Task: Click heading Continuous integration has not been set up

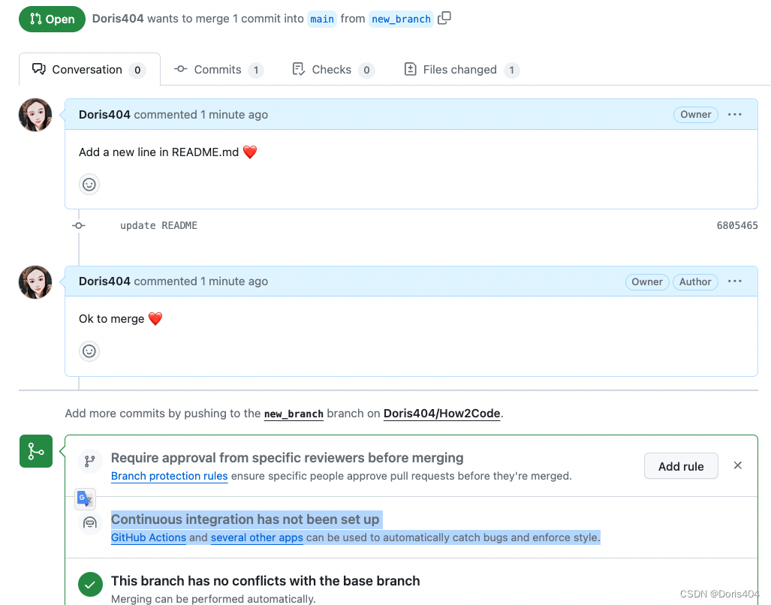Action: pyautogui.click(x=245, y=519)
